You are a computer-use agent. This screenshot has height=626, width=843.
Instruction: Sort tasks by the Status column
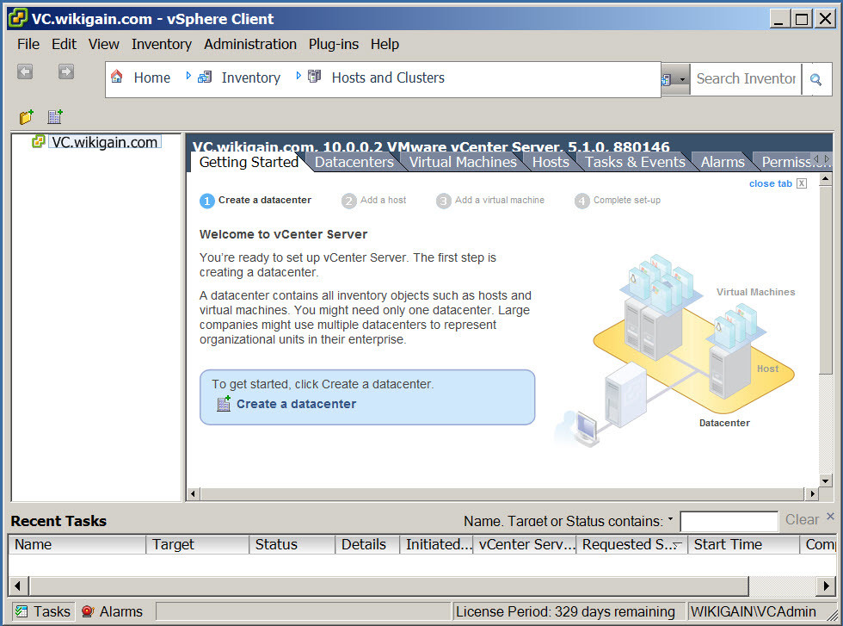click(292, 545)
